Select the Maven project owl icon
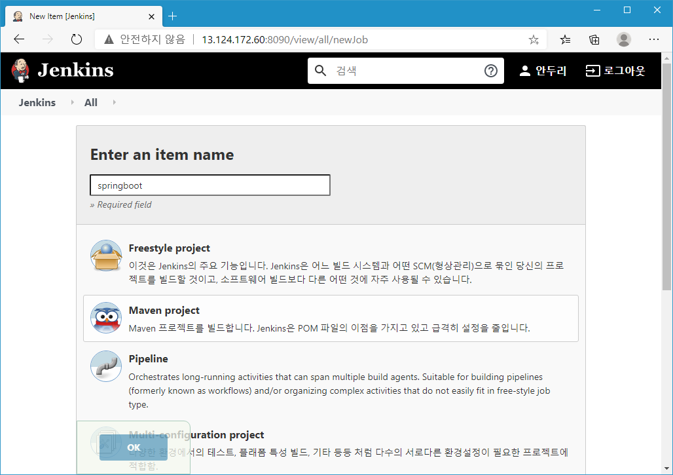Viewport: 673px width, 475px height. point(106,318)
